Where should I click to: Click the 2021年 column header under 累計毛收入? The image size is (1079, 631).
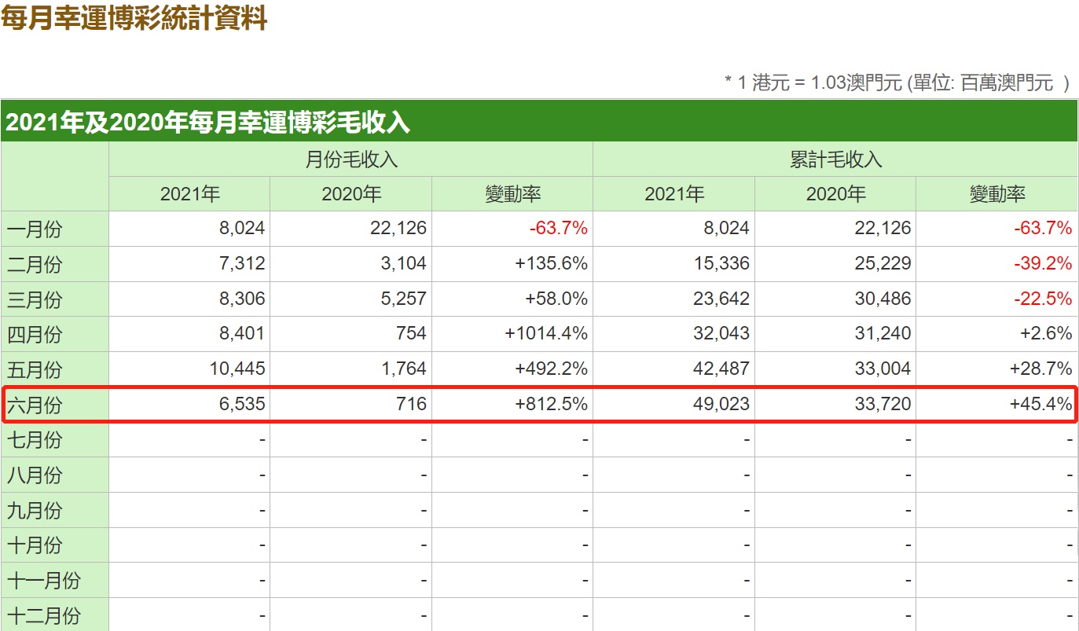674,194
